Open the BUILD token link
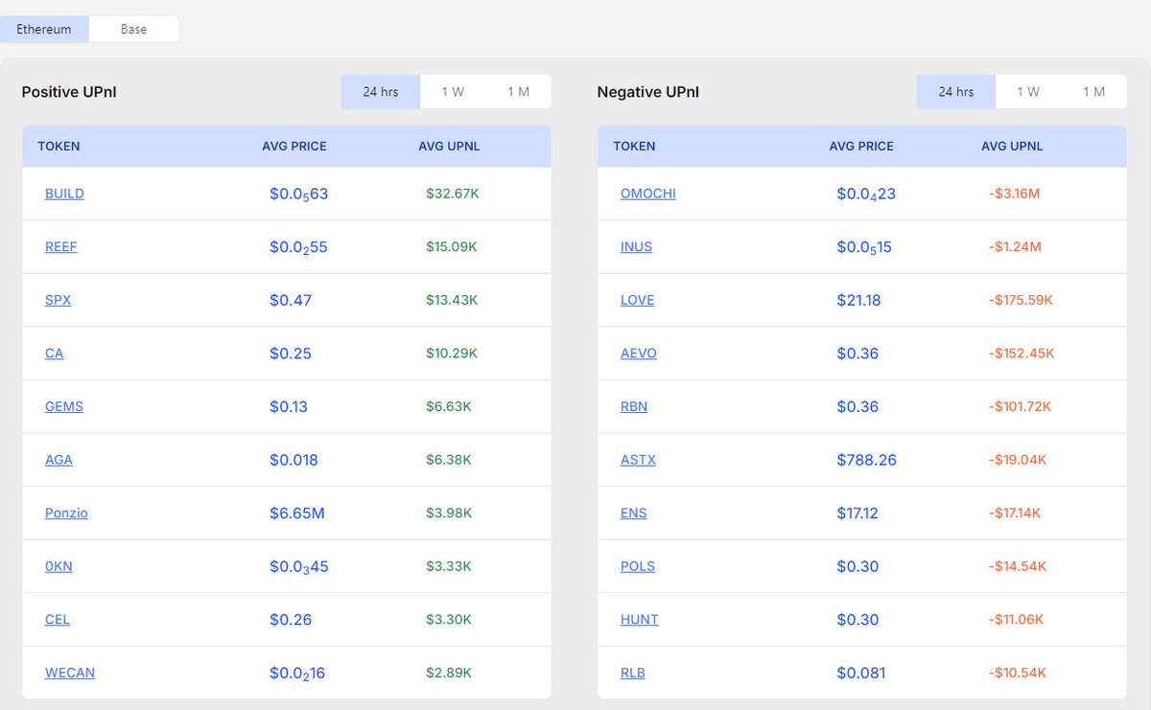 64,194
